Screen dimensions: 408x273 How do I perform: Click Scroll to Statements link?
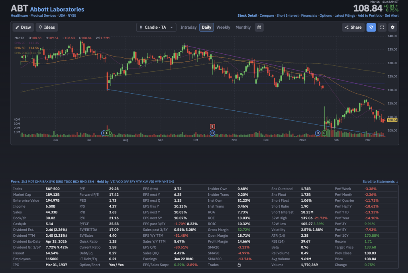click(x=380, y=182)
